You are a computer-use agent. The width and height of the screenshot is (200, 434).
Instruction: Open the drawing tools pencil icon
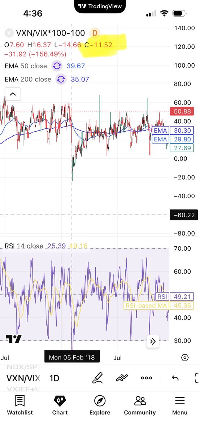point(97,378)
